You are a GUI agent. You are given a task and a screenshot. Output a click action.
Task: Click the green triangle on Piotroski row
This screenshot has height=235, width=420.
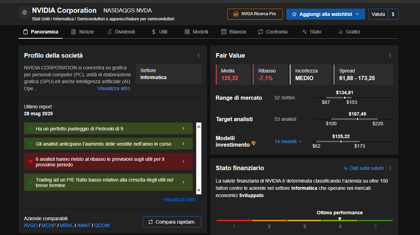click(31, 129)
